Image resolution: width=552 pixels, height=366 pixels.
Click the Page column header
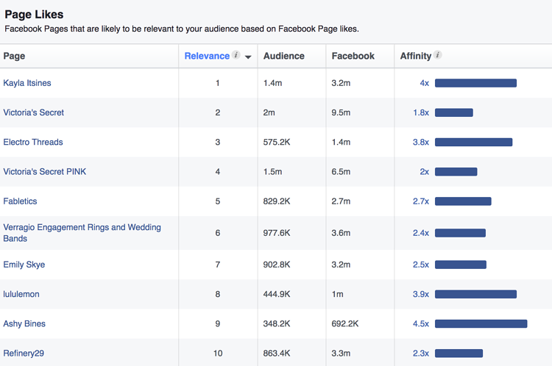click(15, 56)
